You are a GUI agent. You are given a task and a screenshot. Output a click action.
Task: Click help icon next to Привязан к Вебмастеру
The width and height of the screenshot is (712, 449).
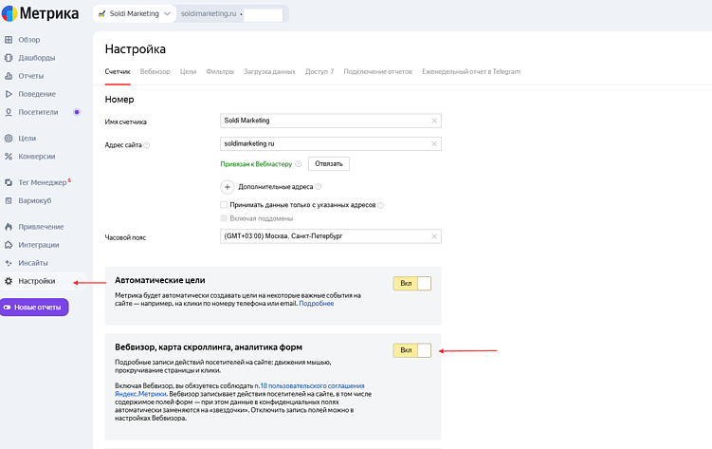tap(299, 164)
